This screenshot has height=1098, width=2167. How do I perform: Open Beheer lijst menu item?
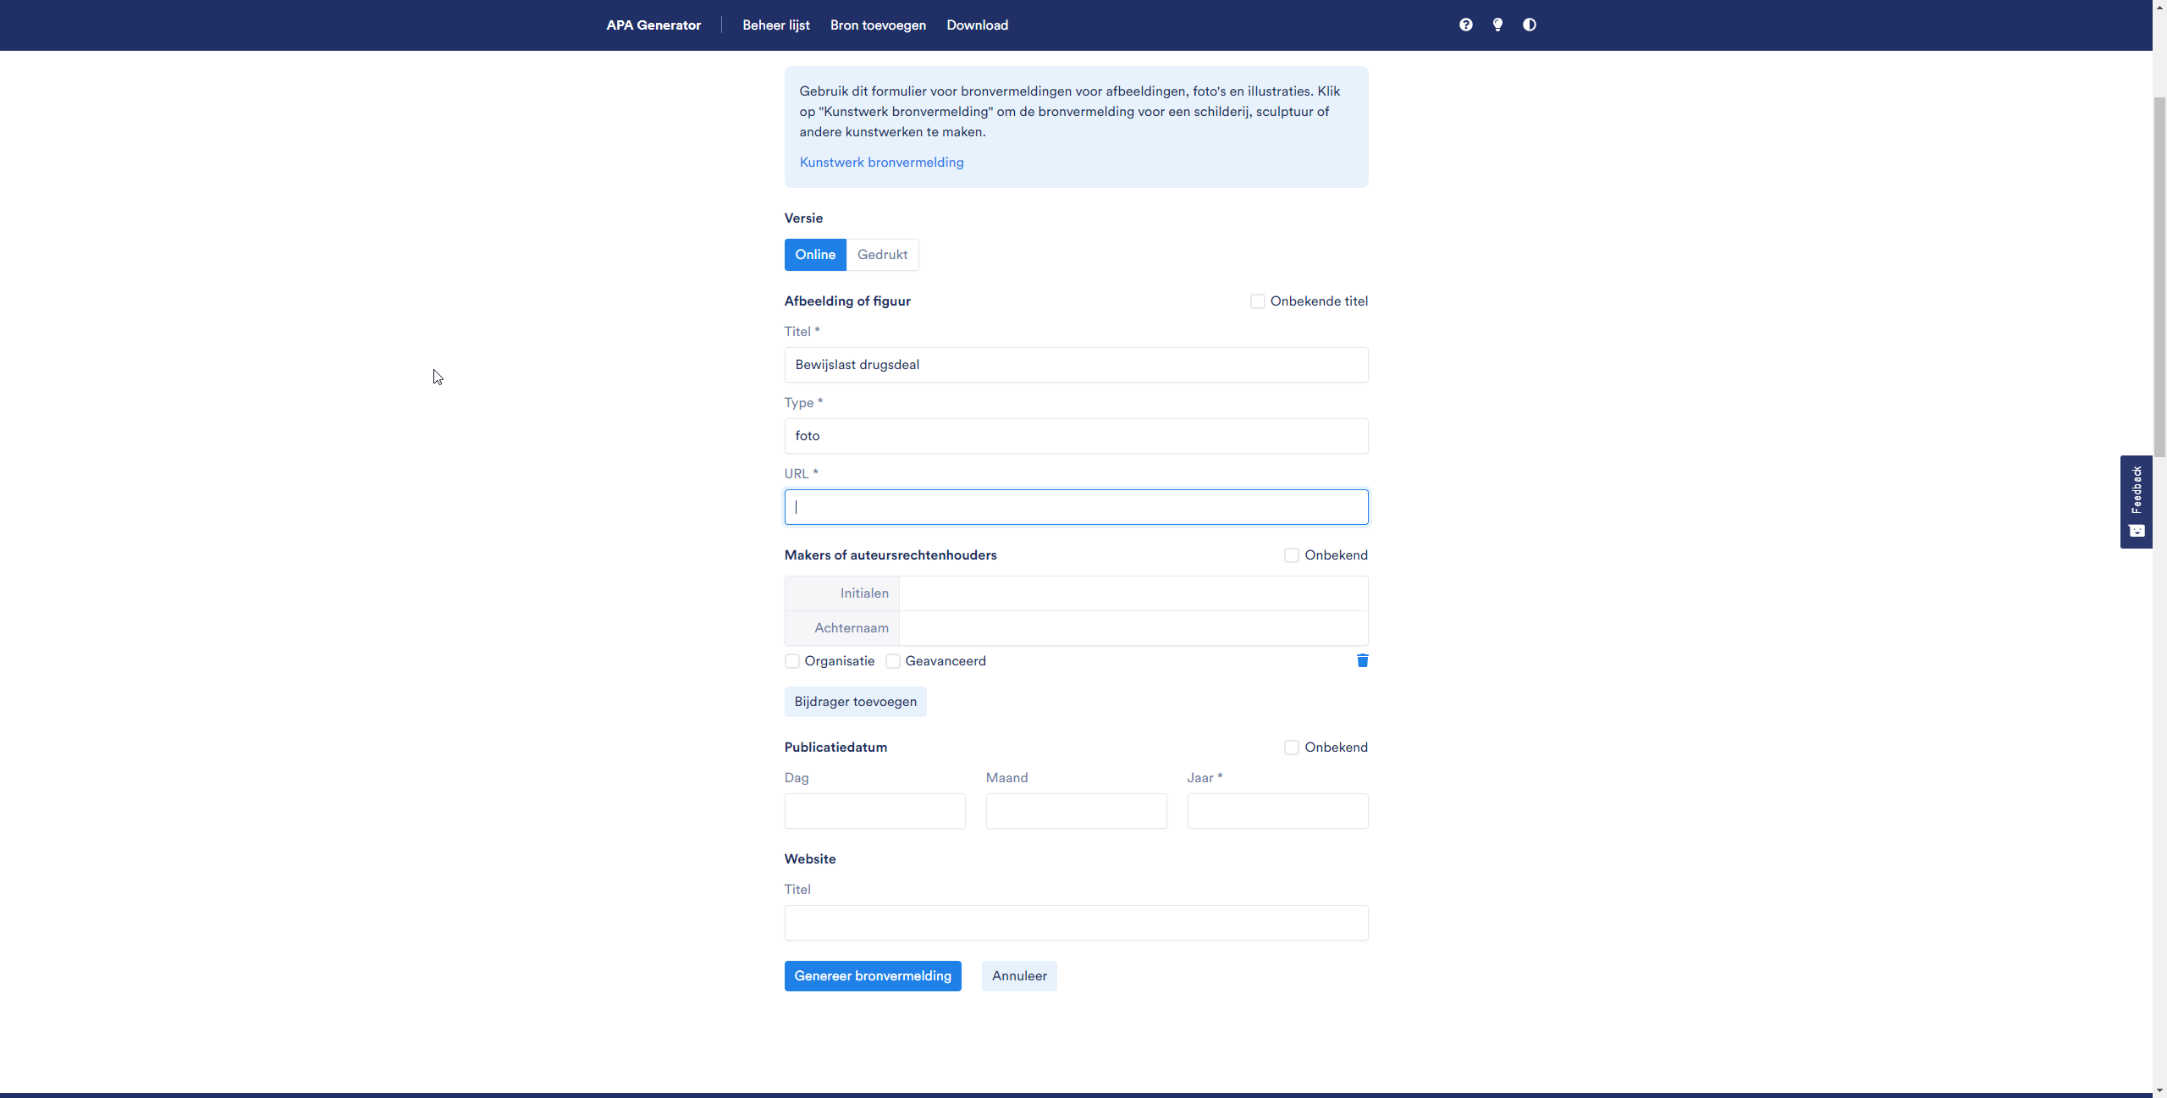pos(775,25)
